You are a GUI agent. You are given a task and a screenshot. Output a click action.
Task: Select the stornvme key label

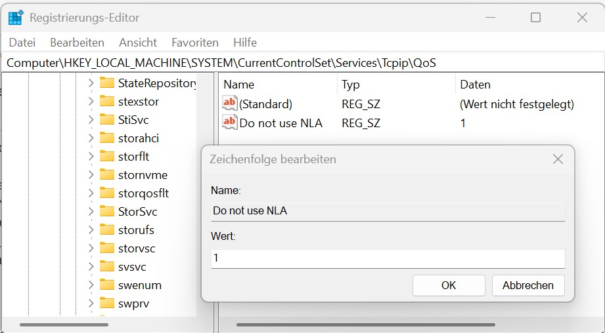tap(143, 175)
